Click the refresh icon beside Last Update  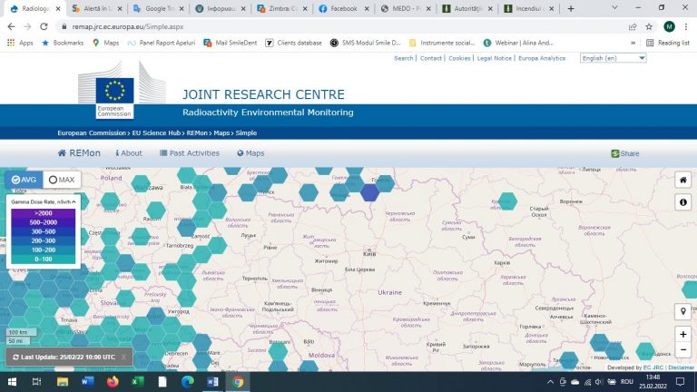point(15,357)
